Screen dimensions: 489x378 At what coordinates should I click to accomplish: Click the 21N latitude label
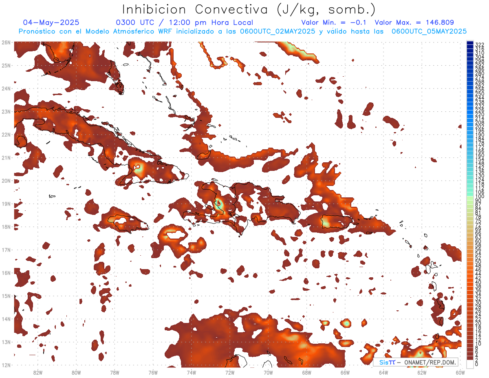[x=6, y=157]
